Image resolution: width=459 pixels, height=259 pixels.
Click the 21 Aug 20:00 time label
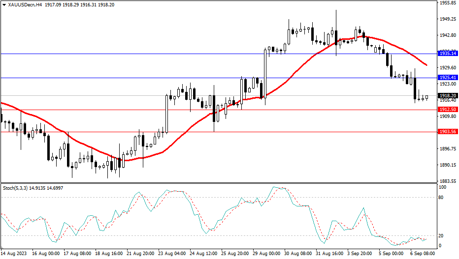tap(140, 254)
